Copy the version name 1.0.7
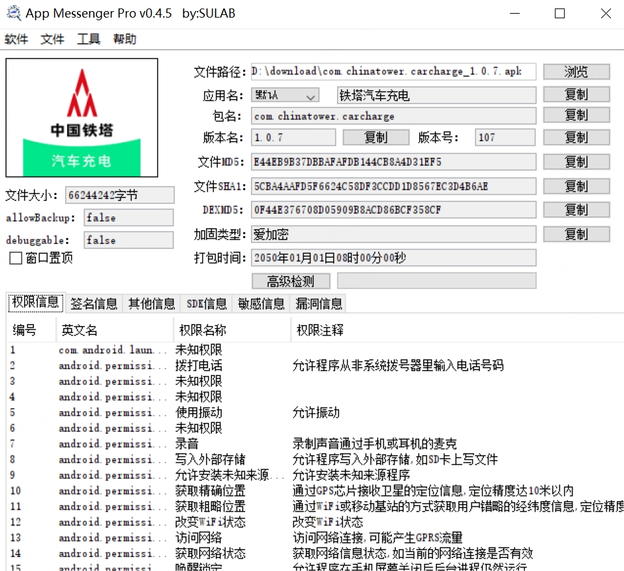 pos(376,137)
